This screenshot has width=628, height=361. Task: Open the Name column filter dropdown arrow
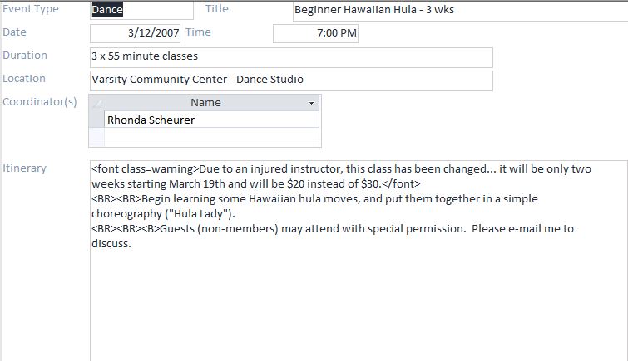click(311, 103)
